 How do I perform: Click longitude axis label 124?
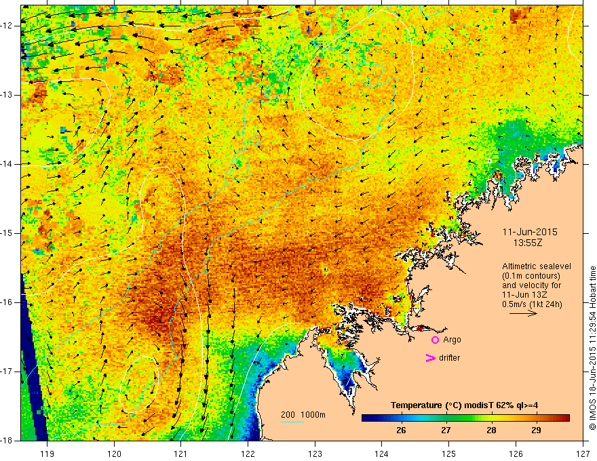pyautogui.click(x=382, y=454)
